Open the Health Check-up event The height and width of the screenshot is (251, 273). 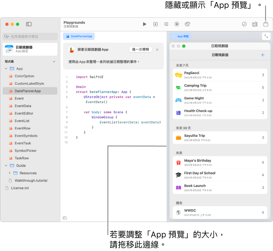tap(220, 113)
